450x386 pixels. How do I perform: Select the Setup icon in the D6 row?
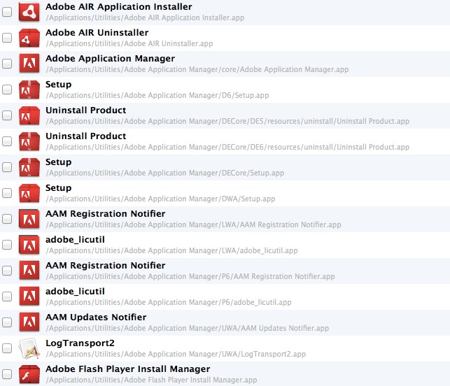click(x=29, y=90)
